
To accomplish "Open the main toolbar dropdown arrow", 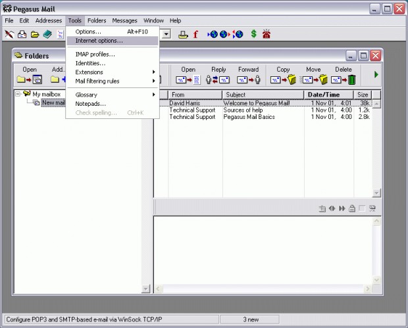I will pyautogui.click(x=166, y=34).
